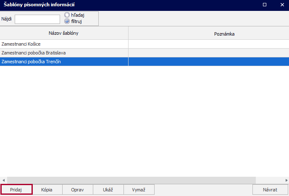Viewport: 289px width, 196px height.
Task: Click the horizontal scrollbar right arrow
Action: [285, 180]
